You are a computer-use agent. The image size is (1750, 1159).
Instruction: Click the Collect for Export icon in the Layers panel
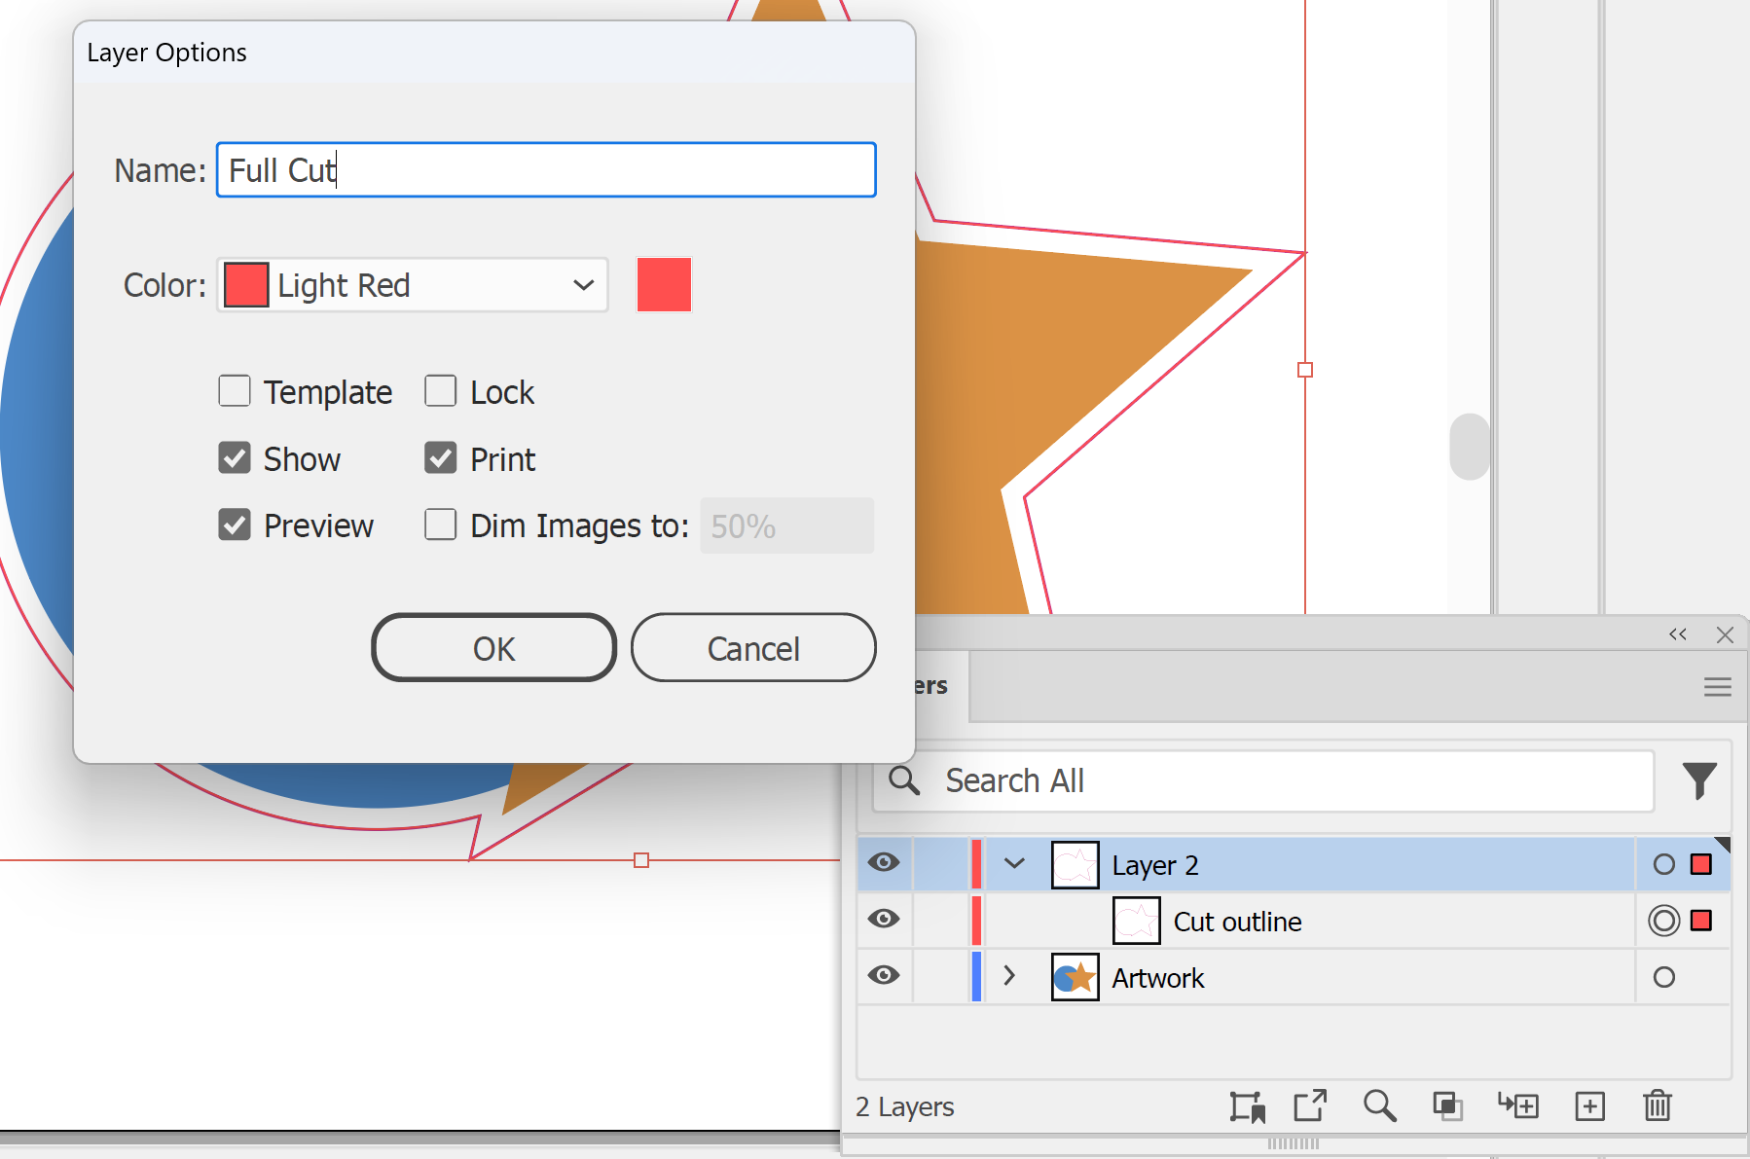pyautogui.click(x=1247, y=1106)
